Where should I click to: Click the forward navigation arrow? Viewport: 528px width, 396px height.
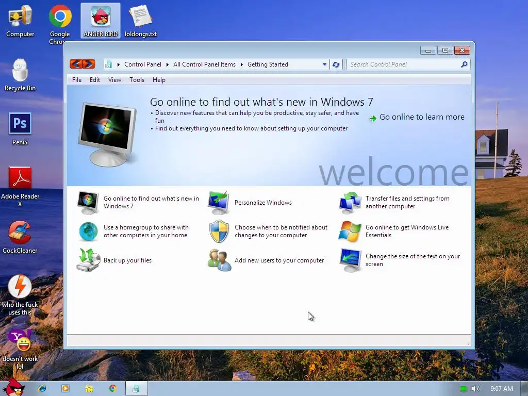(89, 64)
